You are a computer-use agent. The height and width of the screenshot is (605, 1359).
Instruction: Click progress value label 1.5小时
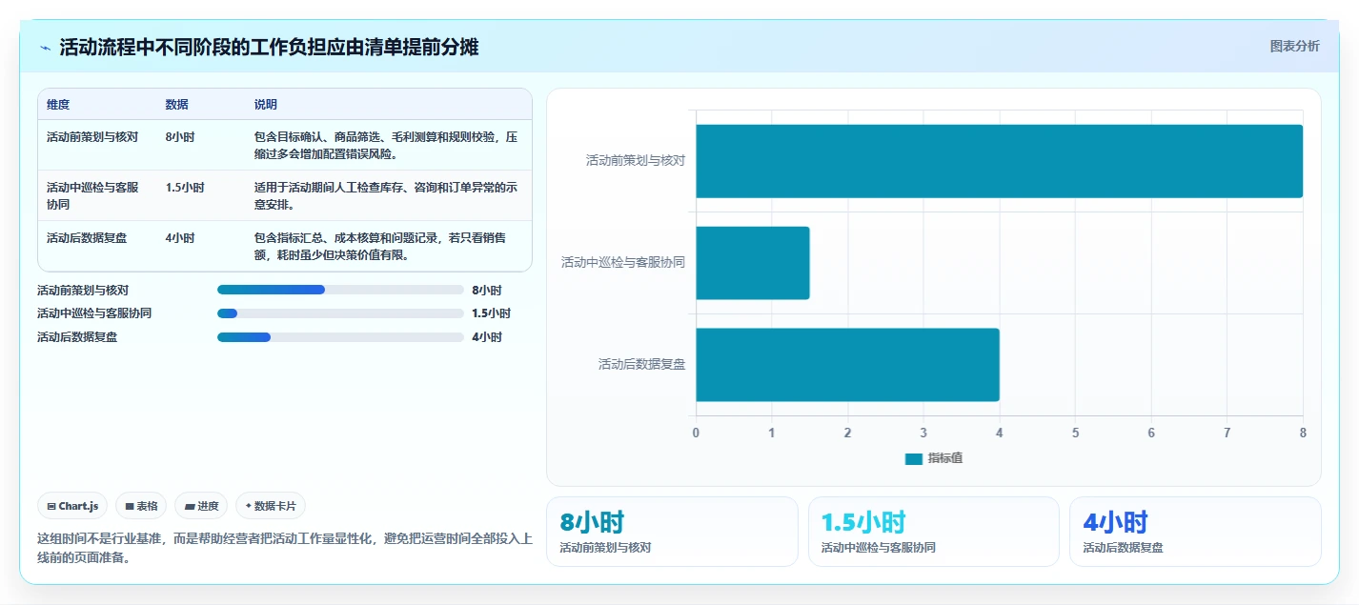492,313
